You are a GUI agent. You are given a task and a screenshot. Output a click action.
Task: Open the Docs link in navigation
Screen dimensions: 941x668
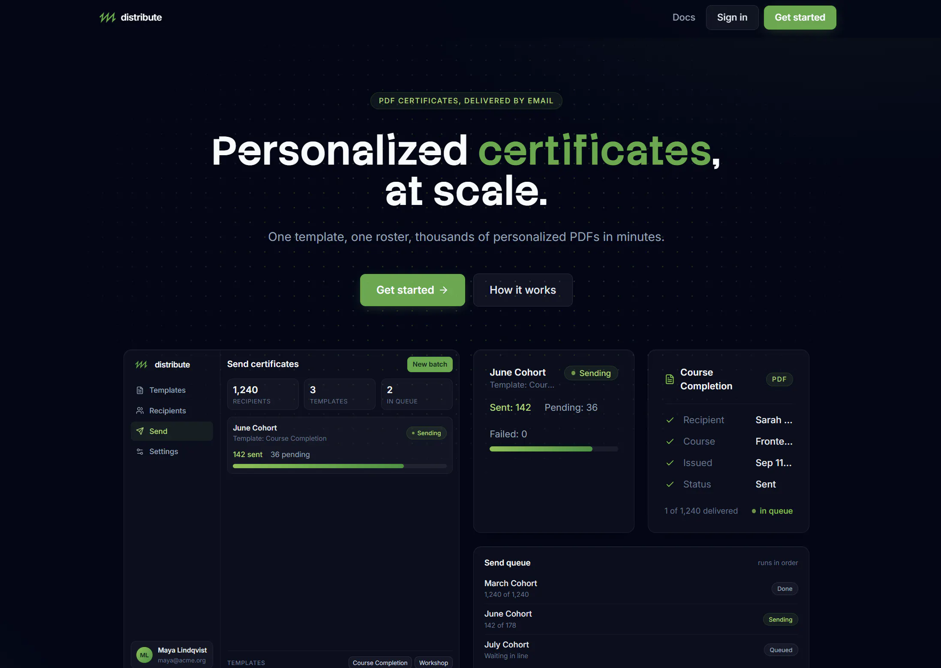pos(684,18)
